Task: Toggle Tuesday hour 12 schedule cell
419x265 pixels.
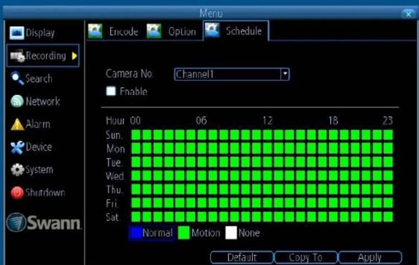Action: (267, 162)
